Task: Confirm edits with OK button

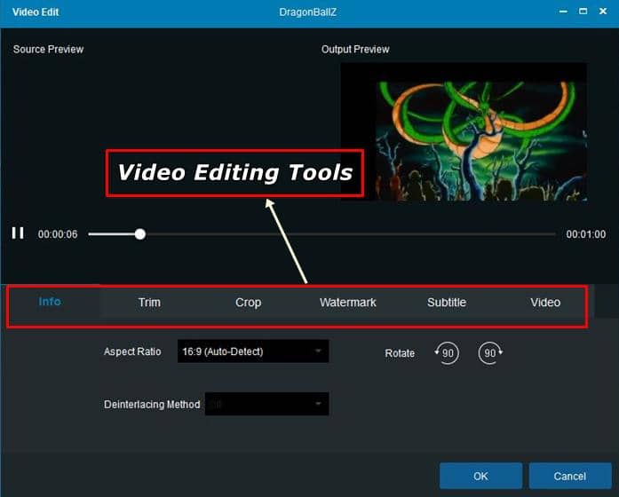Action: coord(480,476)
